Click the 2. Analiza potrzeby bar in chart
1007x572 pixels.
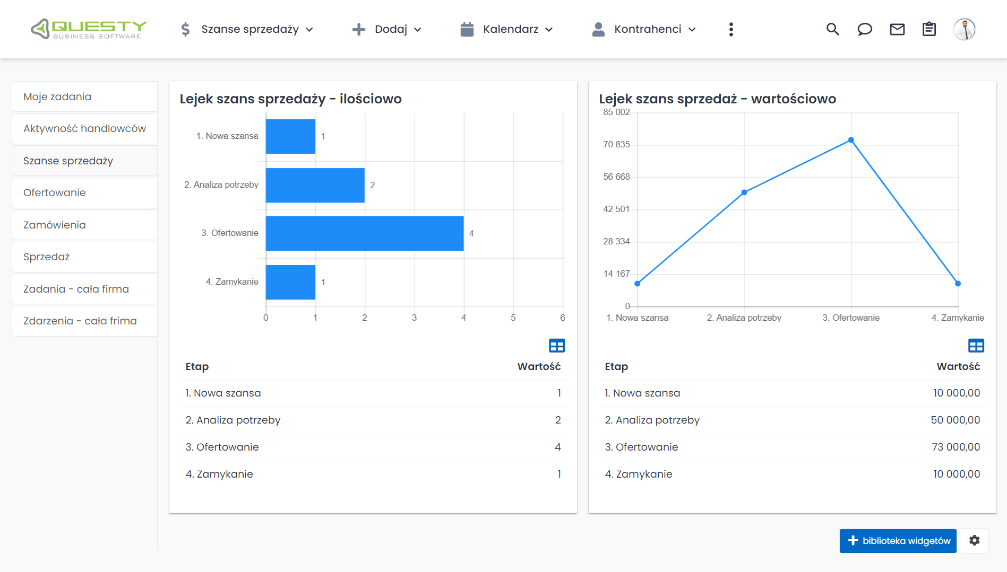coord(315,185)
